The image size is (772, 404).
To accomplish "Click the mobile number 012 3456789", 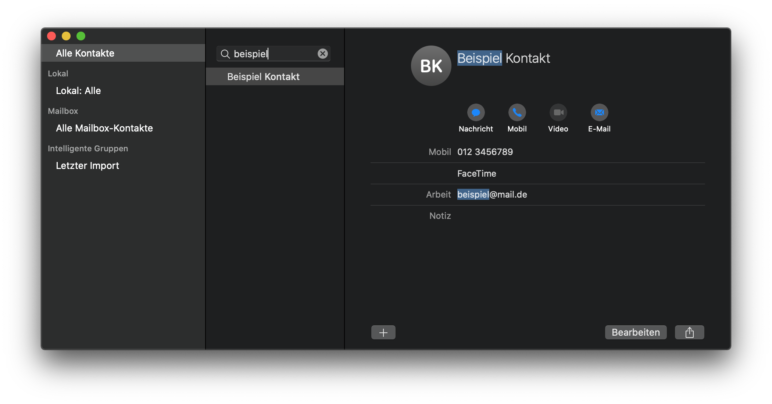I will [x=485, y=152].
